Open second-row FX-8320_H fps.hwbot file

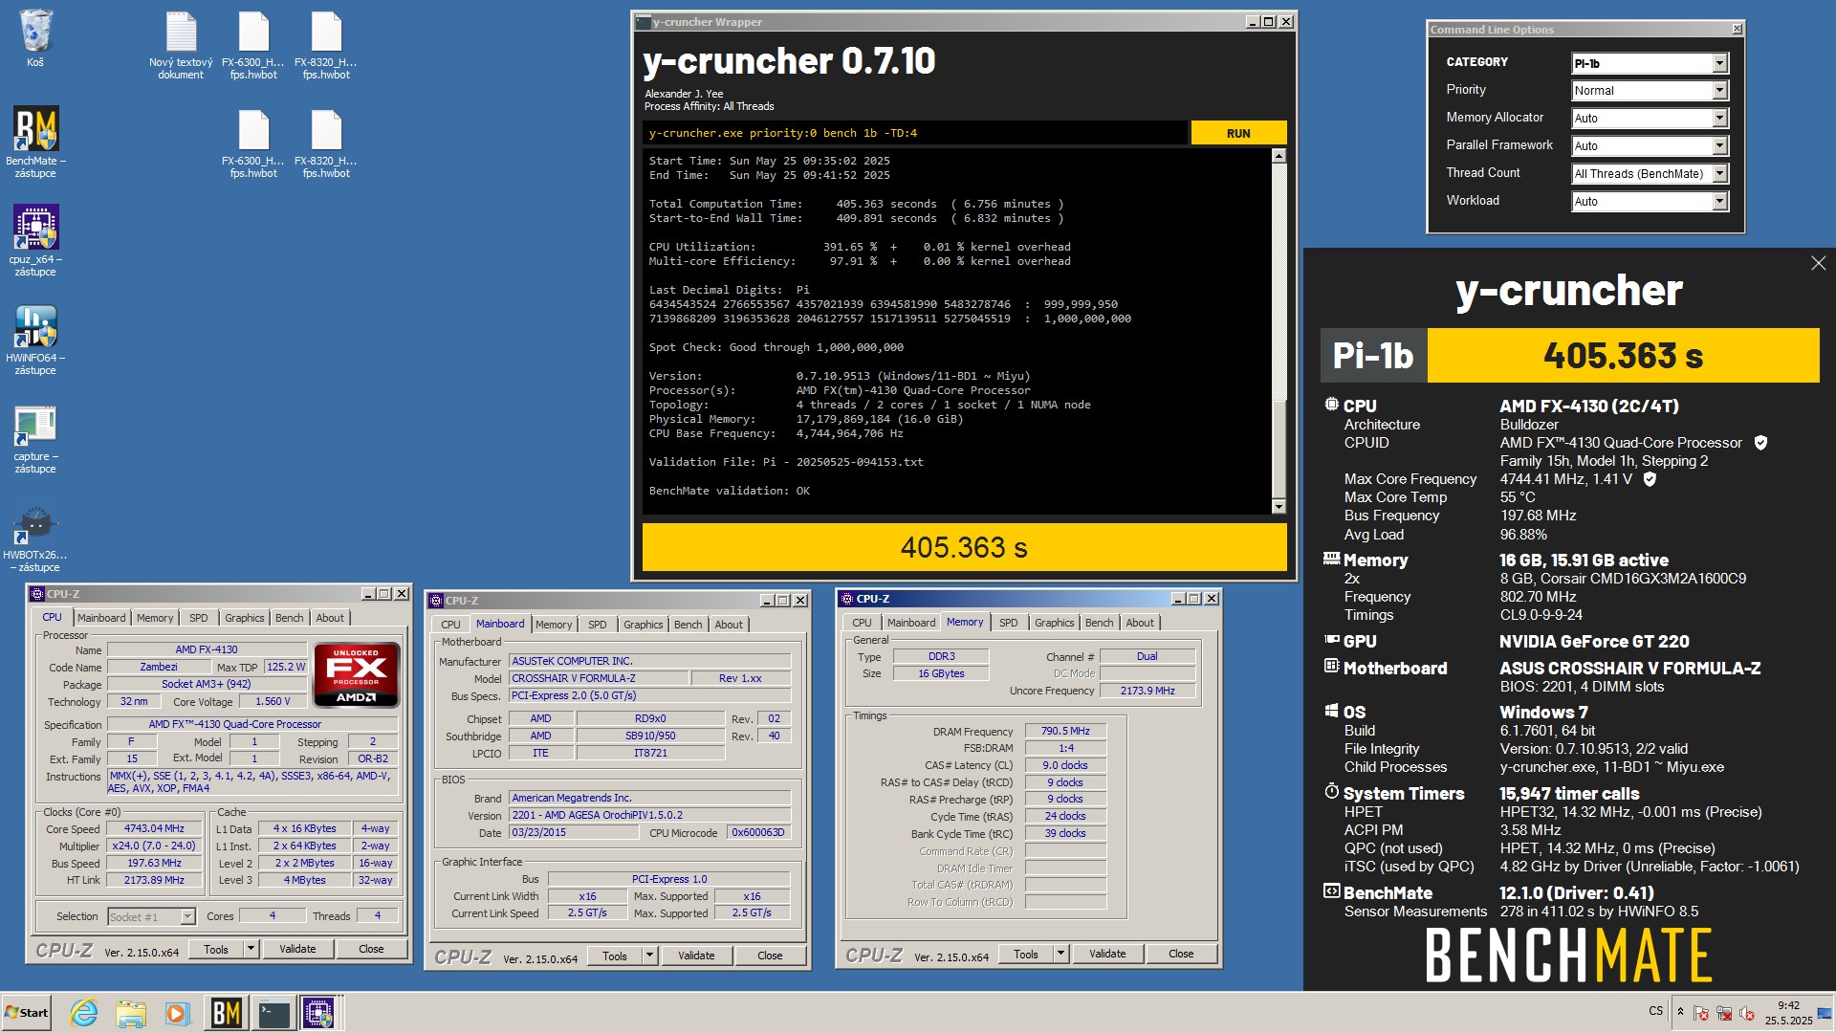point(326,143)
